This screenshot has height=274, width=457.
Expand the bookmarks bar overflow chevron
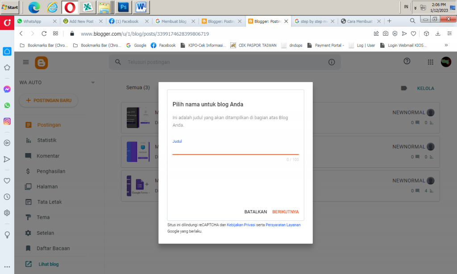(x=446, y=45)
